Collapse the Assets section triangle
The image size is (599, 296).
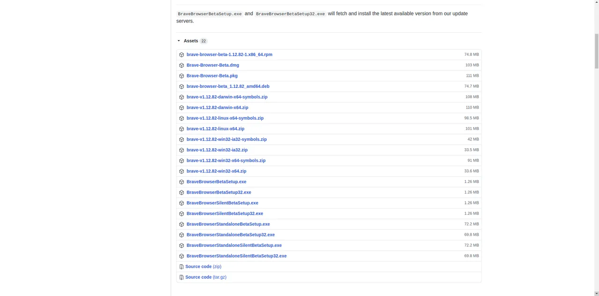point(179,41)
